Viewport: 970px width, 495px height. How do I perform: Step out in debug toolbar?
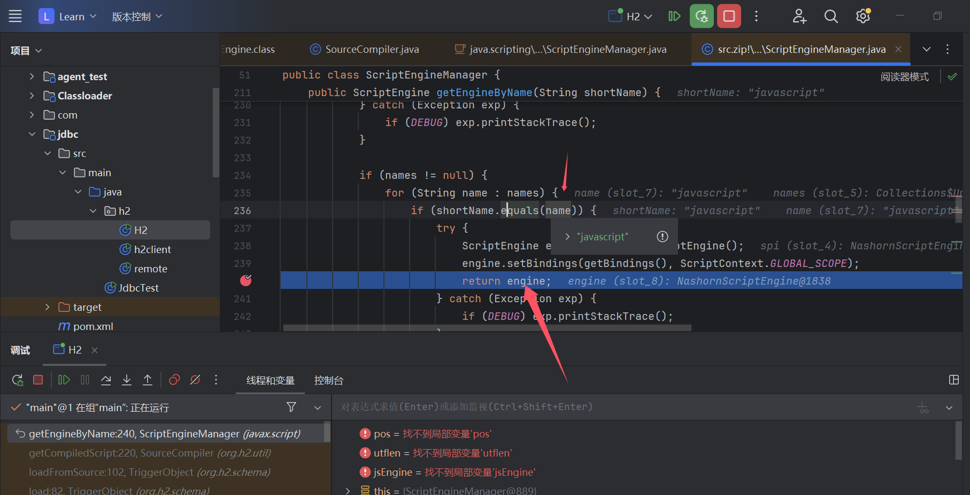pos(148,380)
